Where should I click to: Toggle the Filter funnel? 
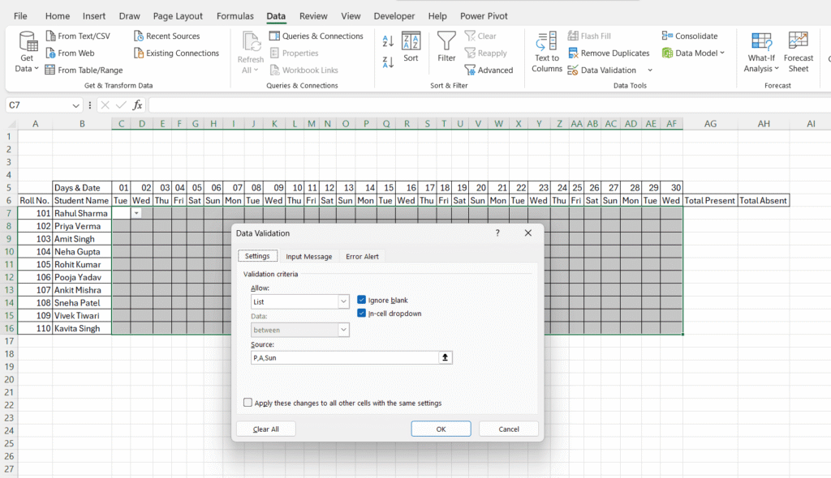click(446, 48)
